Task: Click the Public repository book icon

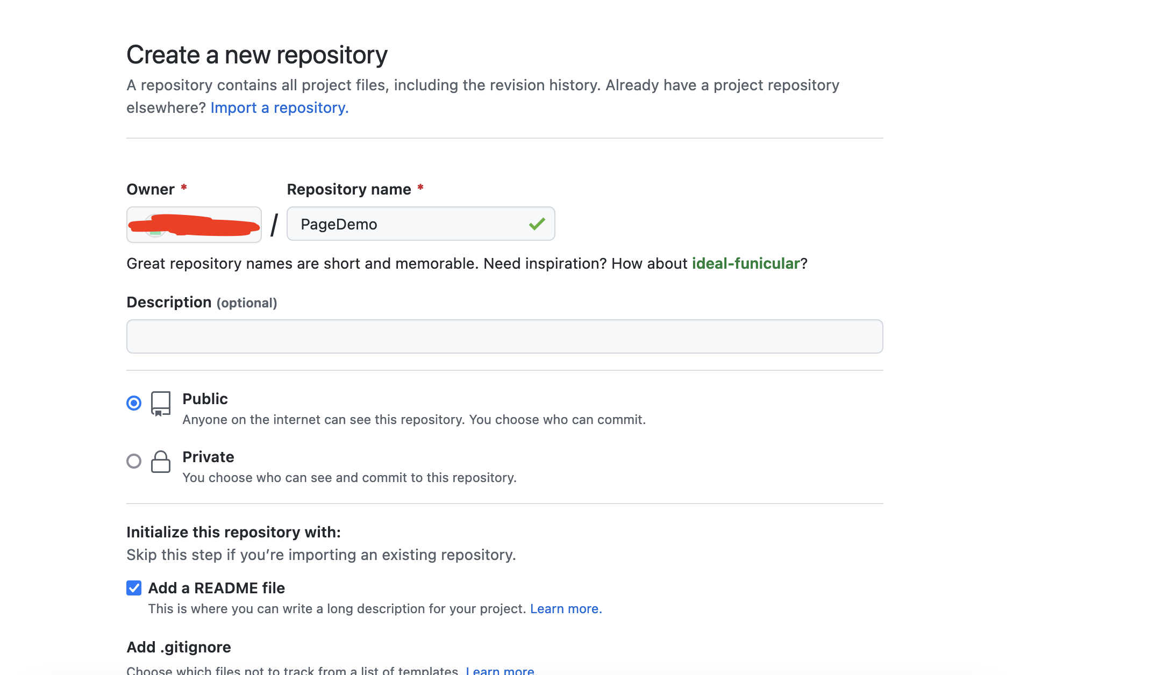Action: (160, 404)
